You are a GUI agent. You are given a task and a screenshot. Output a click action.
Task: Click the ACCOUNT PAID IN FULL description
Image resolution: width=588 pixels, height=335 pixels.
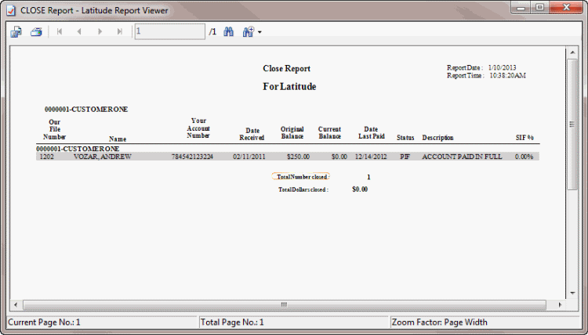462,157
